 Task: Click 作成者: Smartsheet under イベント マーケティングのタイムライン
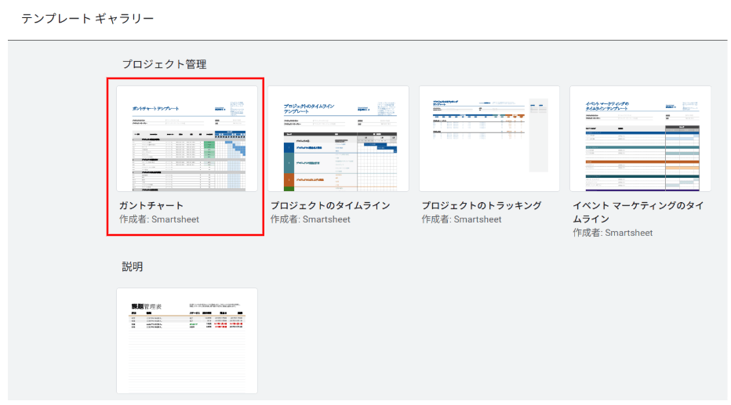click(612, 233)
